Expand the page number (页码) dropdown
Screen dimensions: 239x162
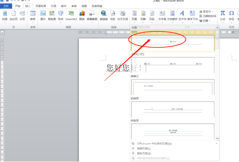coord(152,16)
